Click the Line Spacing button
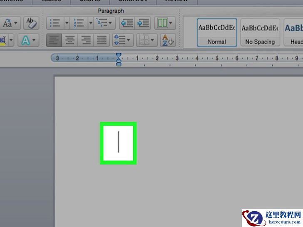This screenshot has width=303, height=227. pos(123,40)
